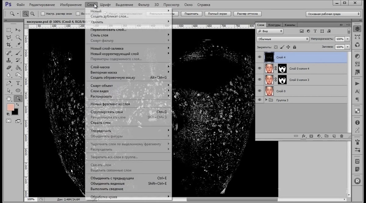This screenshot has width=366, height=203.
Task: Select the Rectangular Marquee tool
Action: [x=9, y=30]
